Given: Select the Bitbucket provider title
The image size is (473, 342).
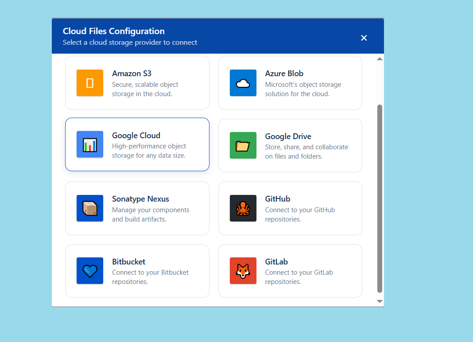Looking at the screenshot, I should 128,262.
